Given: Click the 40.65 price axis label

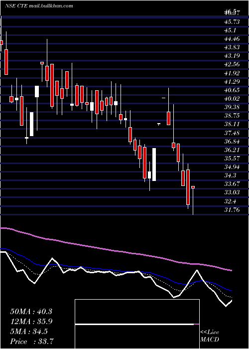Looking at the screenshot, I should (x=232, y=90).
